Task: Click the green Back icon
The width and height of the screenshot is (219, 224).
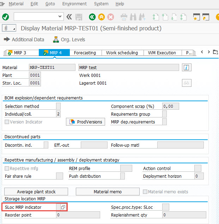Action: (92, 17)
